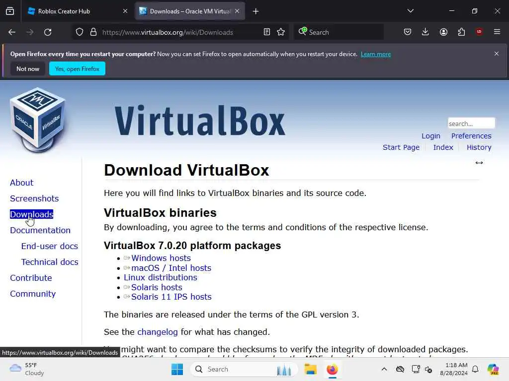Download the Solaris hosts package
Image resolution: width=509 pixels, height=381 pixels.
coord(157,287)
